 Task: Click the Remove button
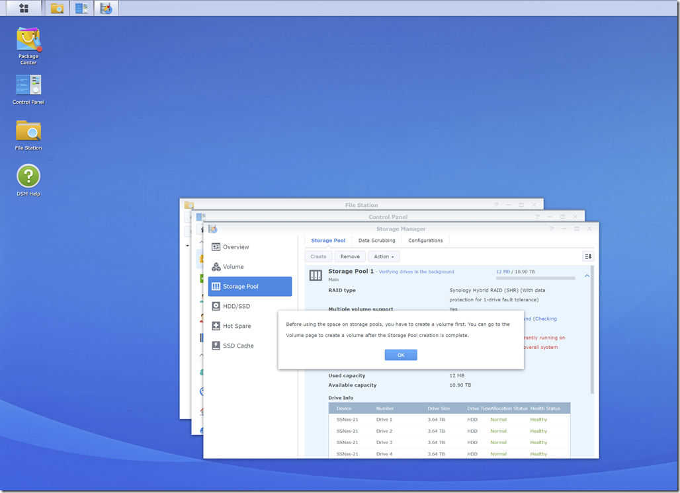(350, 256)
